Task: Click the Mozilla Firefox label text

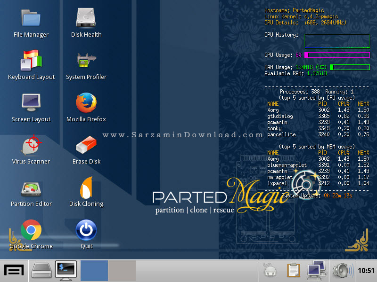Action: [x=86, y=119]
